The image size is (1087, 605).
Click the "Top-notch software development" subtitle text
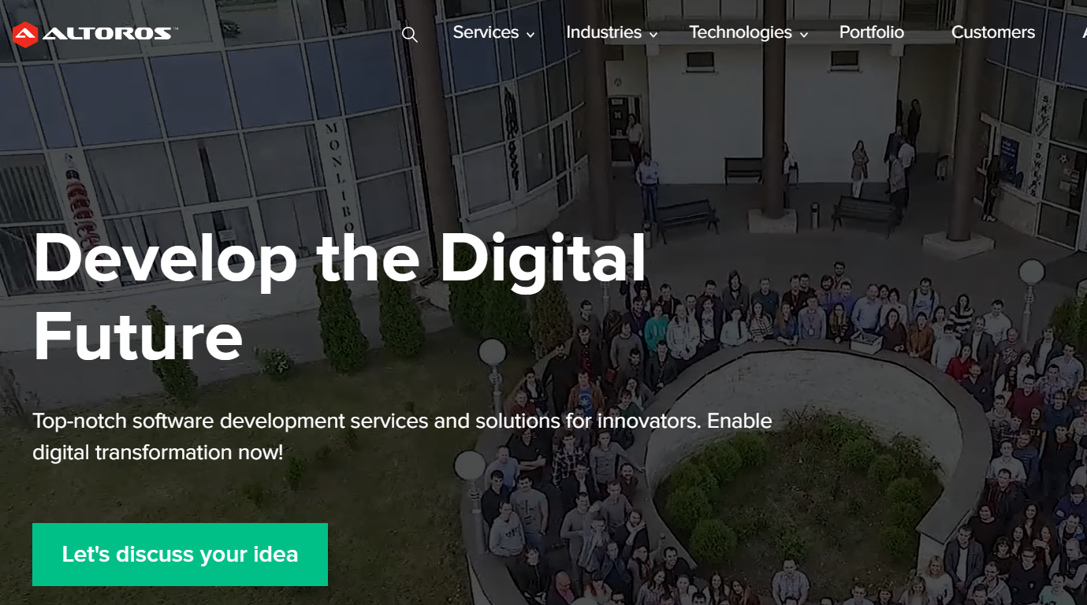[402, 436]
